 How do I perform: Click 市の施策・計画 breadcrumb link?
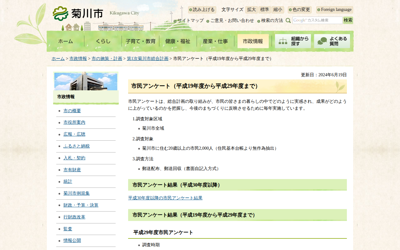click(107, 59)
